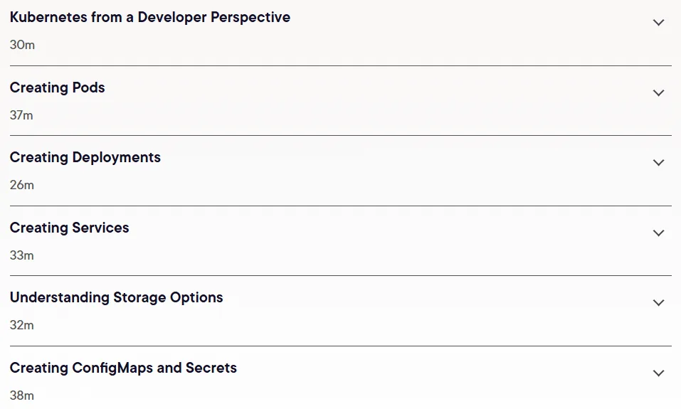Click the Creating ConfigMaps and Secrets heading
This screenshot has height=409, width=681.
[x=123, y=368]
